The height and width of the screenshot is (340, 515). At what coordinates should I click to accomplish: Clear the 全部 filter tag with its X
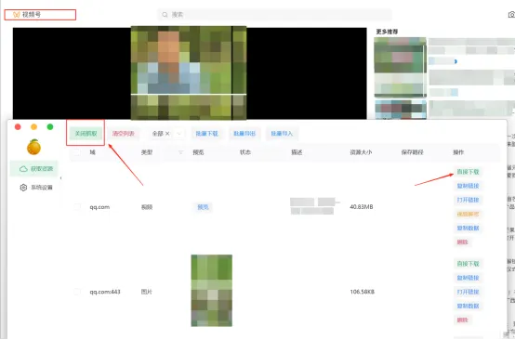click(167, 134)
